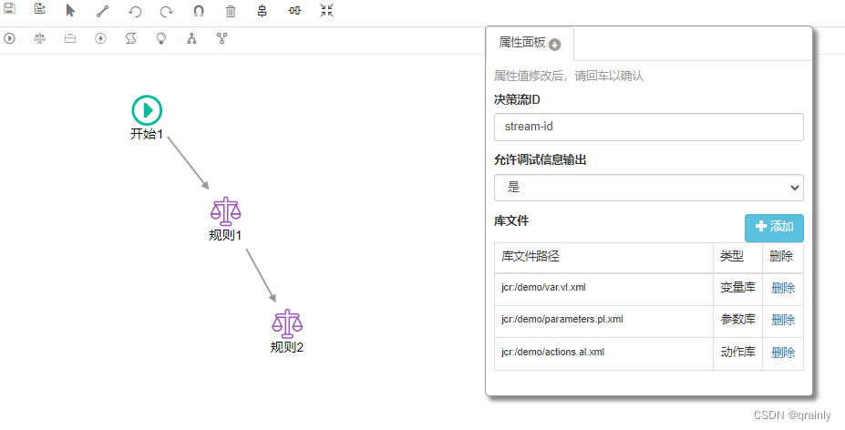Screen dimensions: 845x430
Task: Open the 允许调试信息输出 dropdown
Action: click(x=649, y=188)
